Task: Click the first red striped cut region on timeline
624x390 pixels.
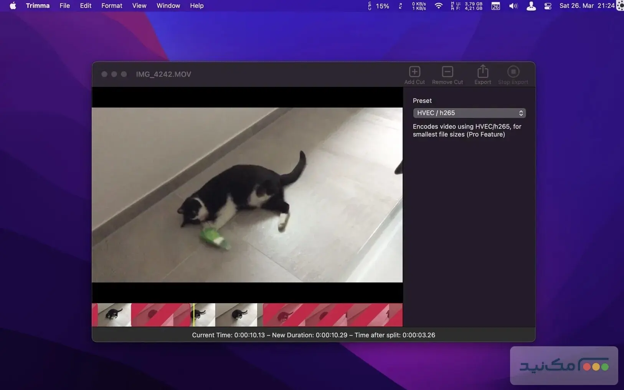Action: [160, 315]
